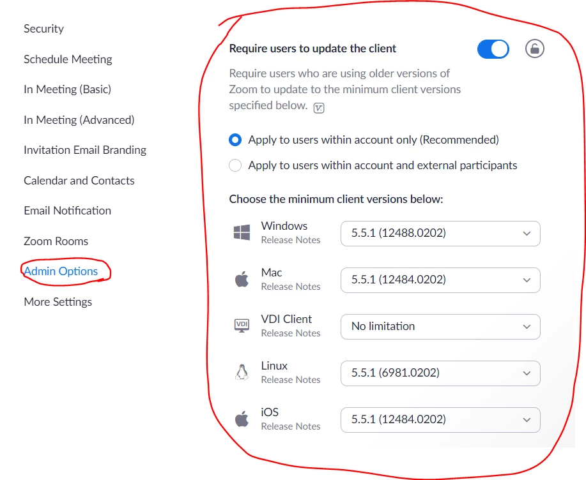
Task: Select 'Apply to users within account only' radio
Action: 235,140
